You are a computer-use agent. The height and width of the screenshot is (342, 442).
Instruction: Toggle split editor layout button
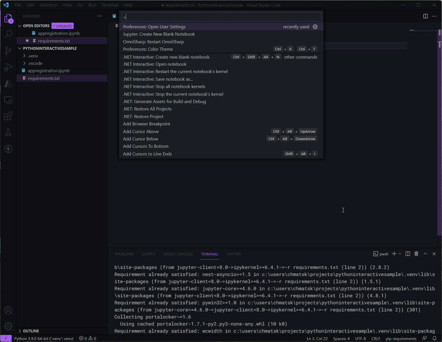(x=425, y=16)
